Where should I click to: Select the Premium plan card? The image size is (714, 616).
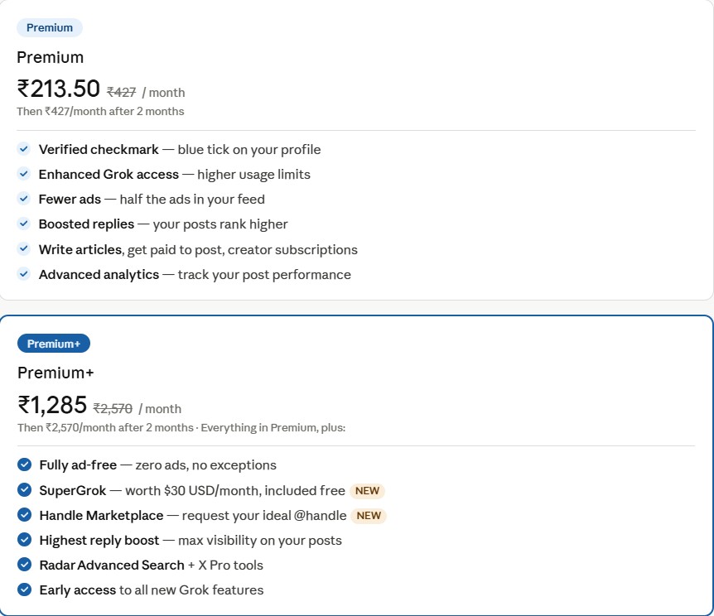[356, 149]
